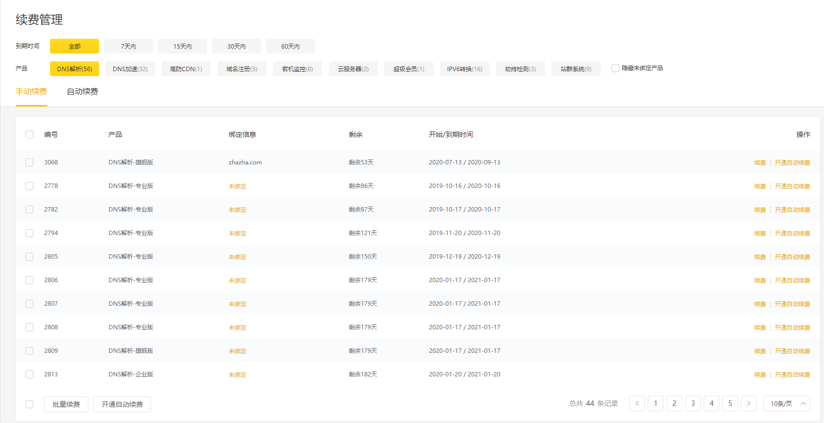The image size is (824, 423).
Task: Click 开通自动续费 link for record 3068
Action: pyautogui.click(x=792, y=163)
